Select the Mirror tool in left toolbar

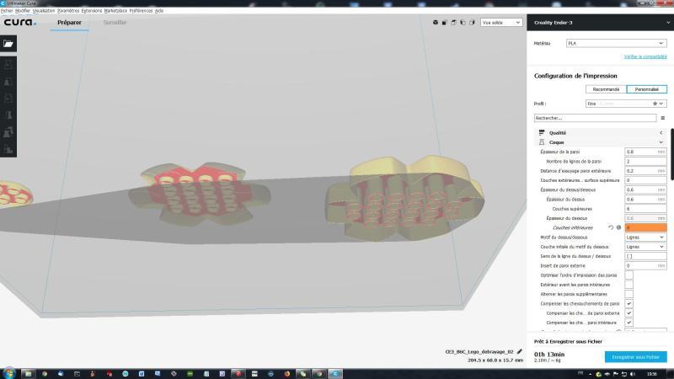click(x=8, y=115)
